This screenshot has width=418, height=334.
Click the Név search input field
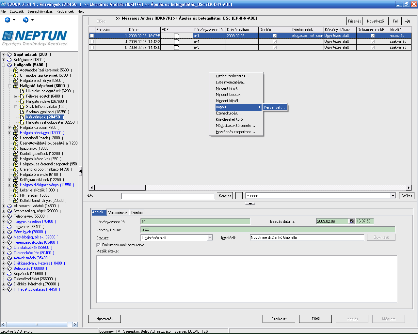pos(168,196)
